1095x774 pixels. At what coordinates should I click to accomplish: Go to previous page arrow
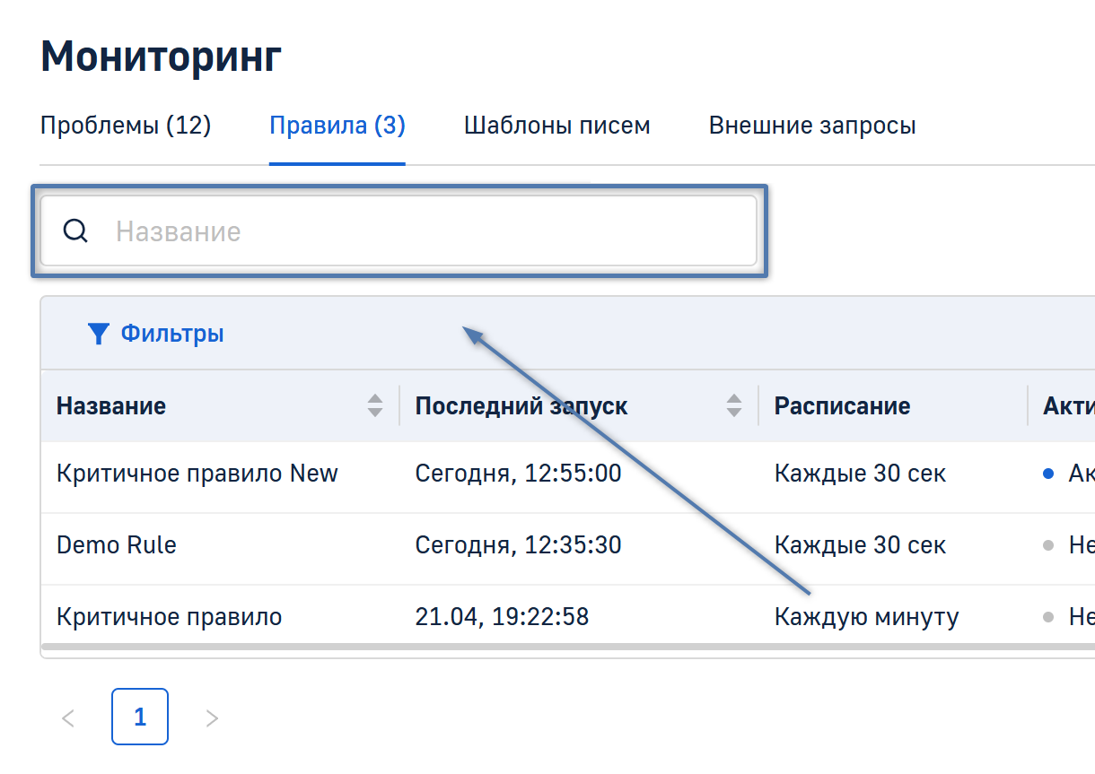point(68,717)
